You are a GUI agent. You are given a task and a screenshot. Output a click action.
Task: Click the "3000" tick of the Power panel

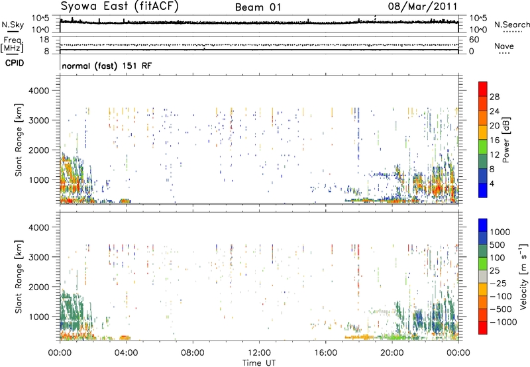(38, 121)
